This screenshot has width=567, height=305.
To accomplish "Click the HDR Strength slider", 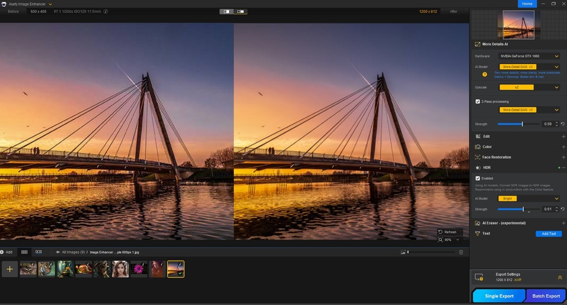I will click(x=518, y=209).
